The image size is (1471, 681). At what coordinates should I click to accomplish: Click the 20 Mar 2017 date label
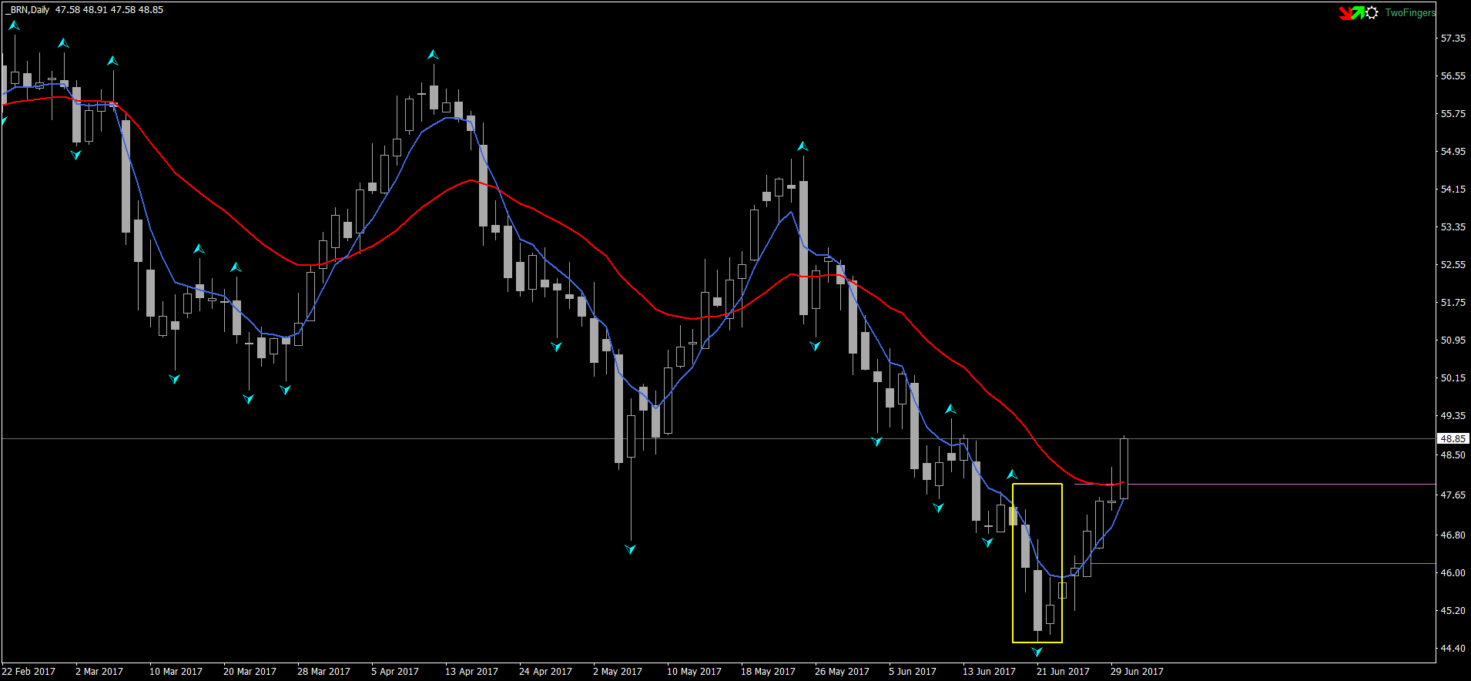[x=250, y=671]
